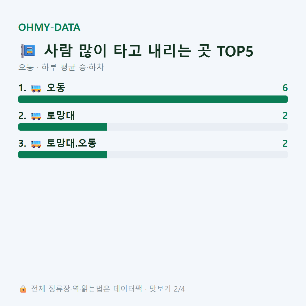Click the lock icon in the footer
The image size is (306, 306).
pos(23,289)
